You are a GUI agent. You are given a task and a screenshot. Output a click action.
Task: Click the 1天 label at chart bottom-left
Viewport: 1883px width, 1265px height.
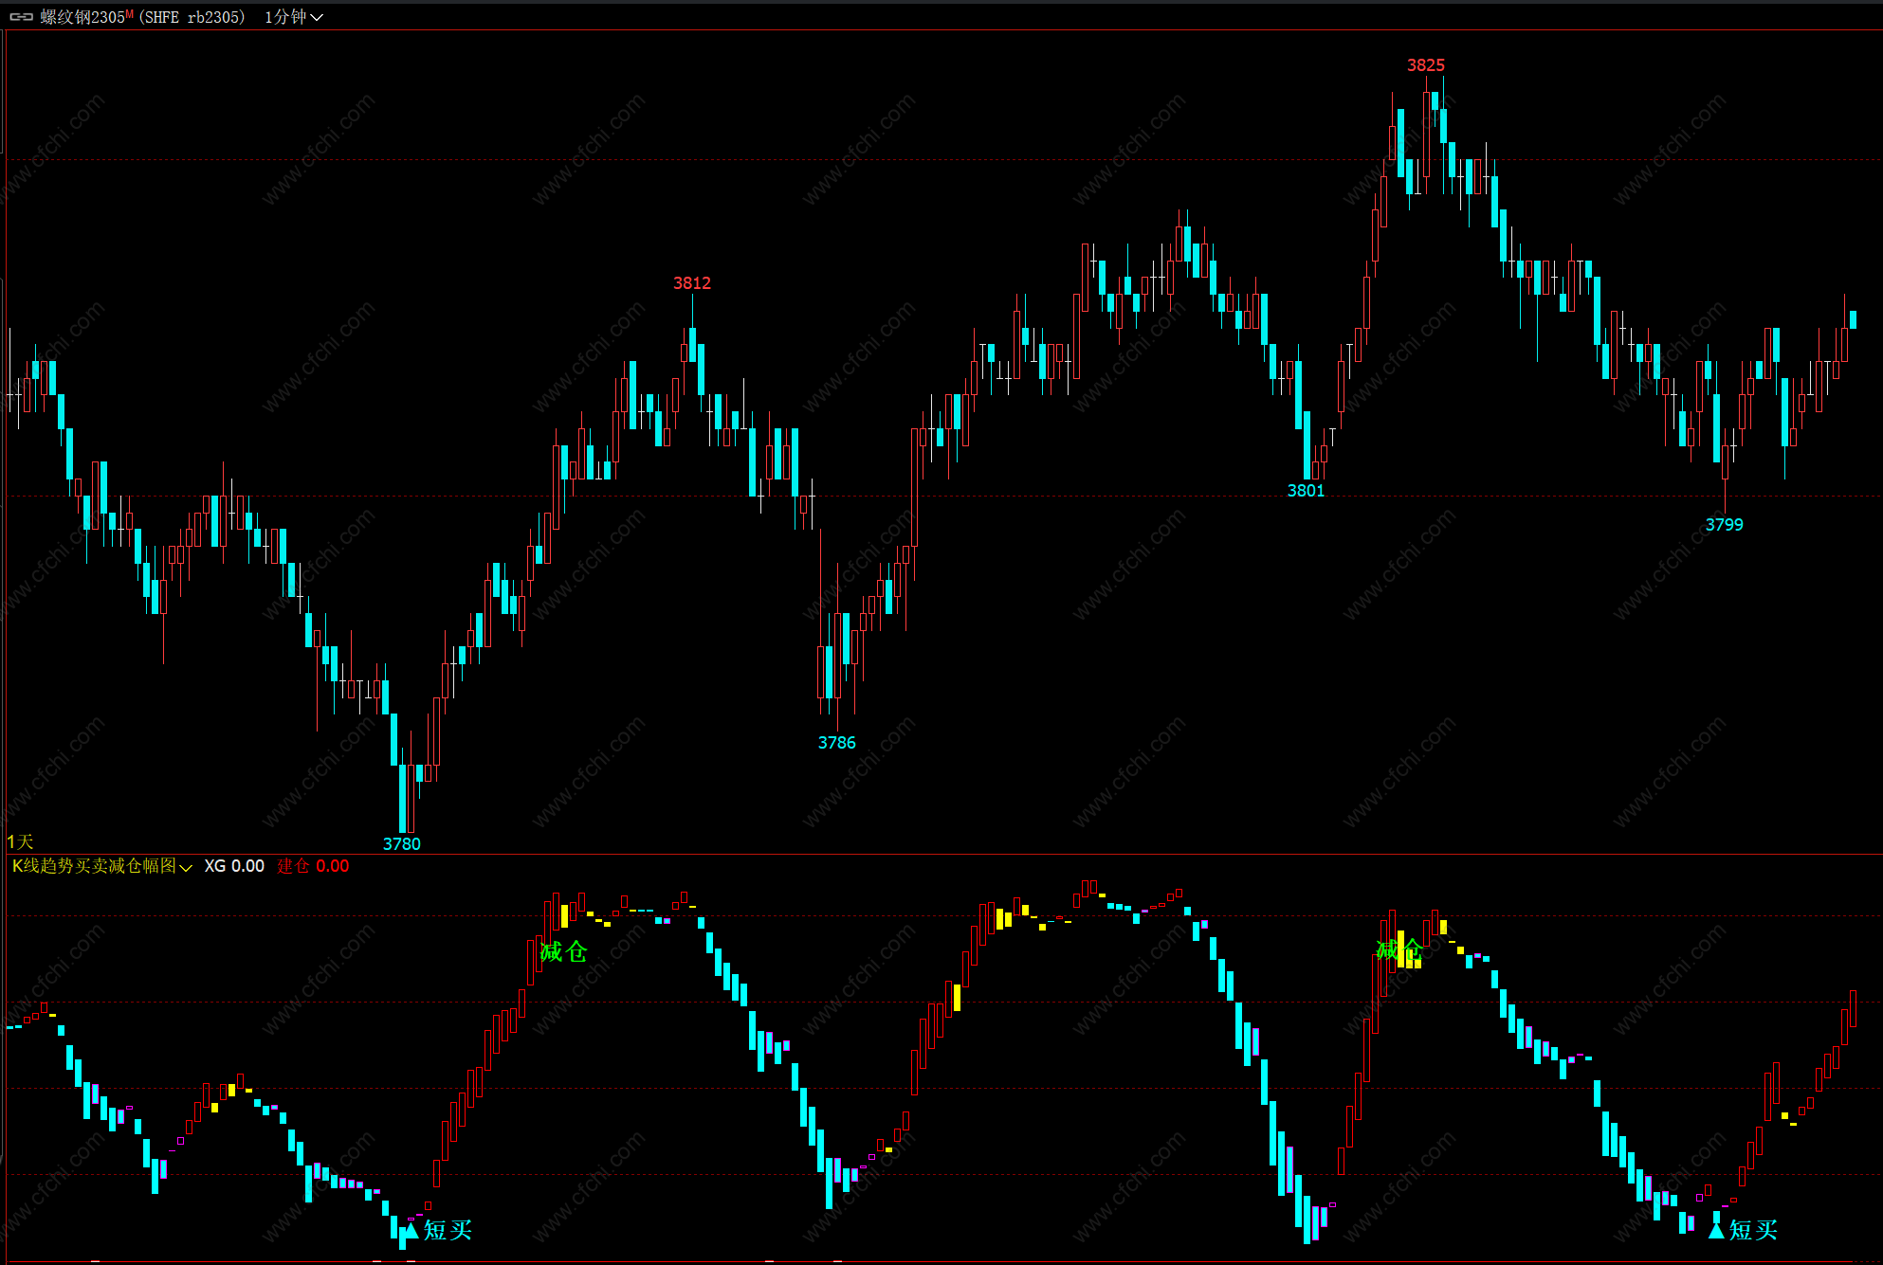click(20, 841)
